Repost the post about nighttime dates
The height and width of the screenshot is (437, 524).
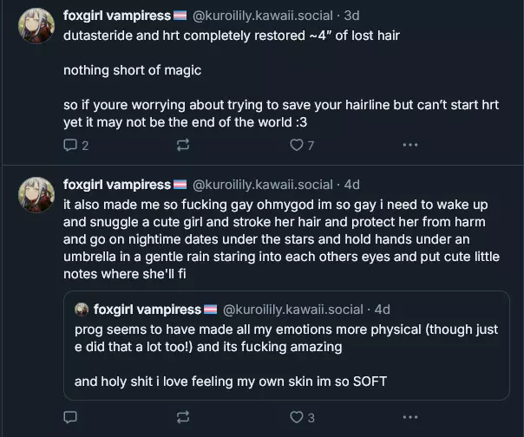click(183, 417)
